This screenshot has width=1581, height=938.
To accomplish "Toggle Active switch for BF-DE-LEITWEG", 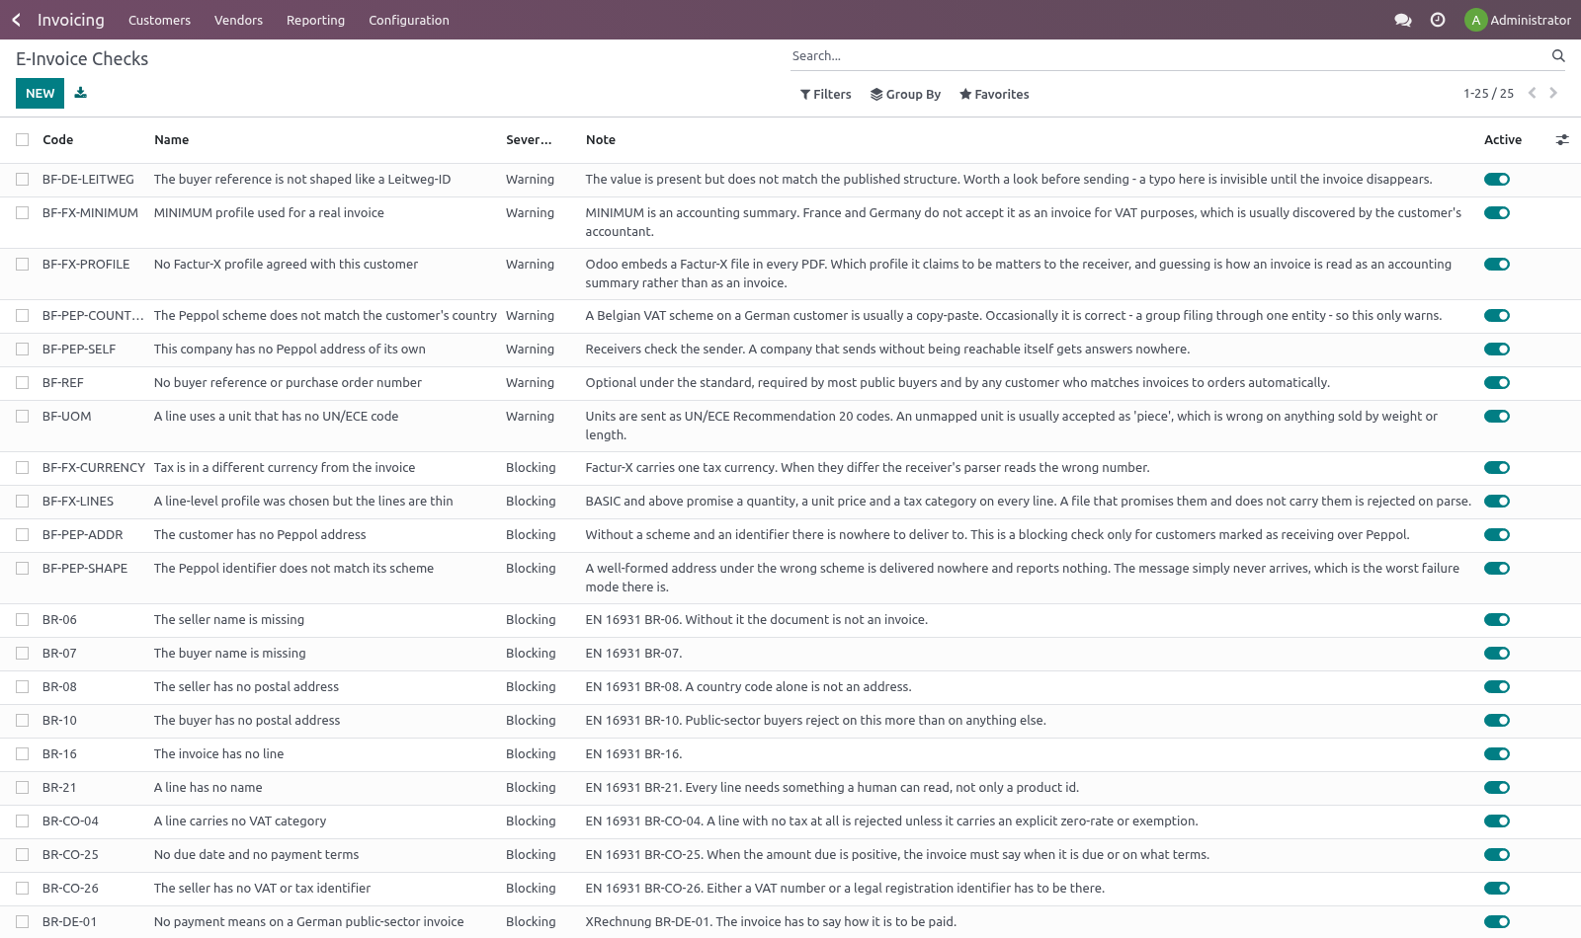I will (x=1497, y=180).
